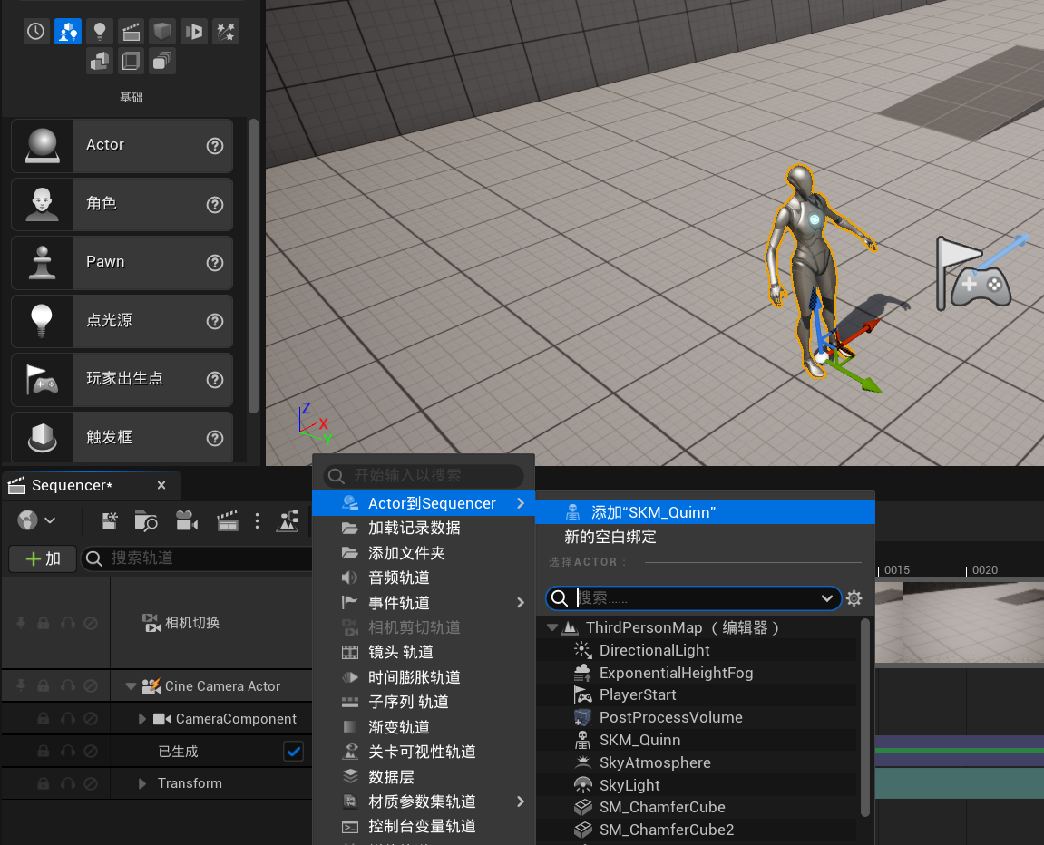Mute the Transform track
Screen dimensions: 1044x845
coord(91,783)
